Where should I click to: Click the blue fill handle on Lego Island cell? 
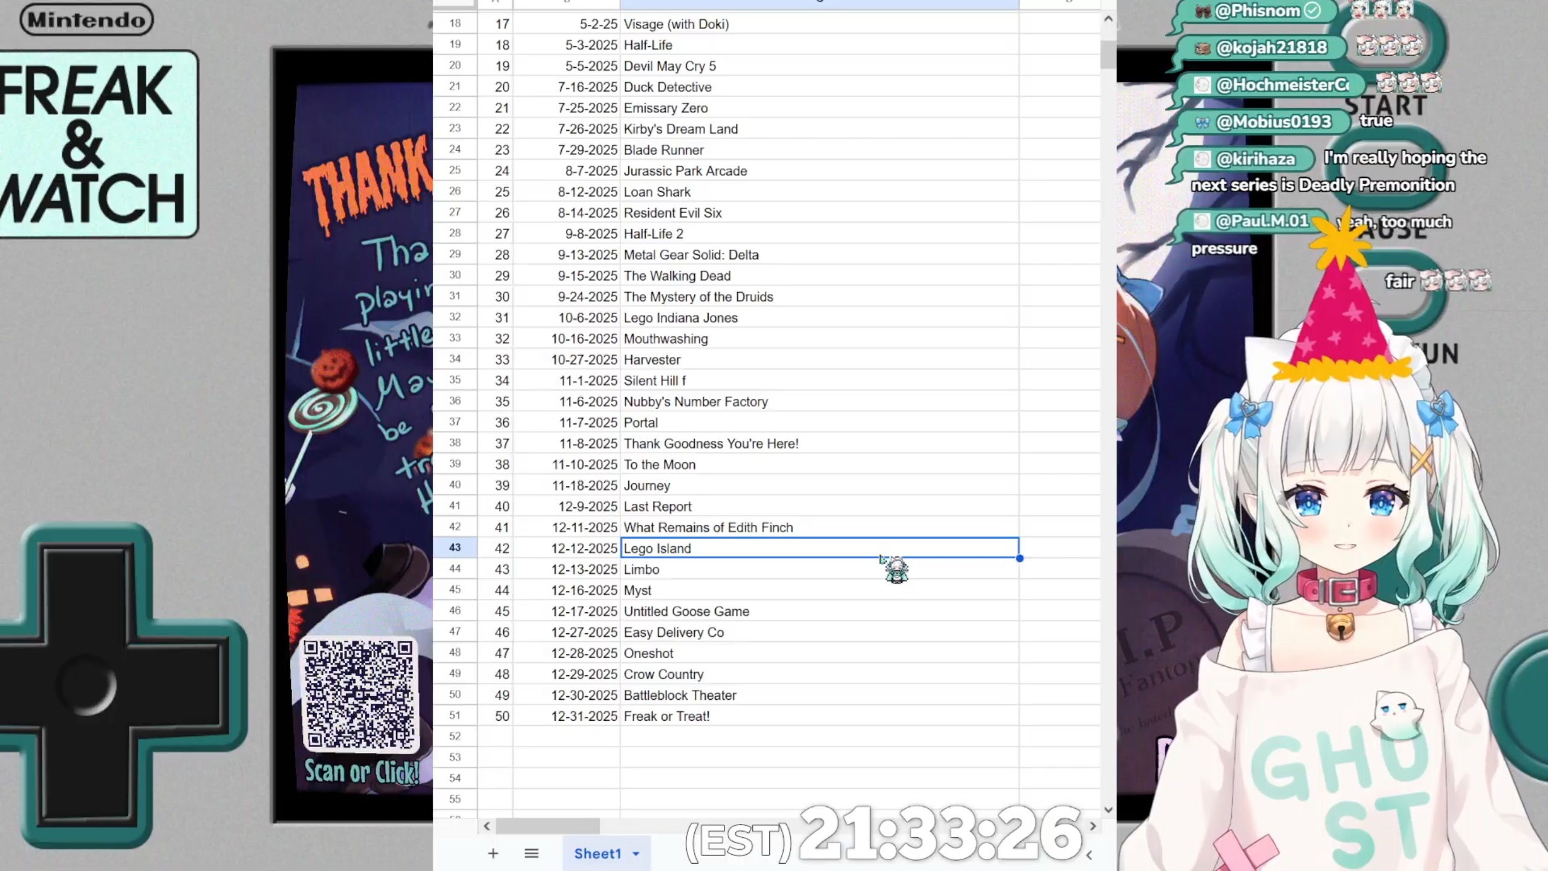(1020, 558)
